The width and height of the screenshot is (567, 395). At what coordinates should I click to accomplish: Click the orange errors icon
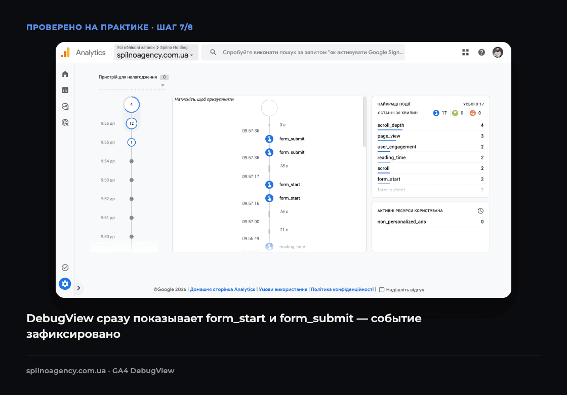[473, 113]
